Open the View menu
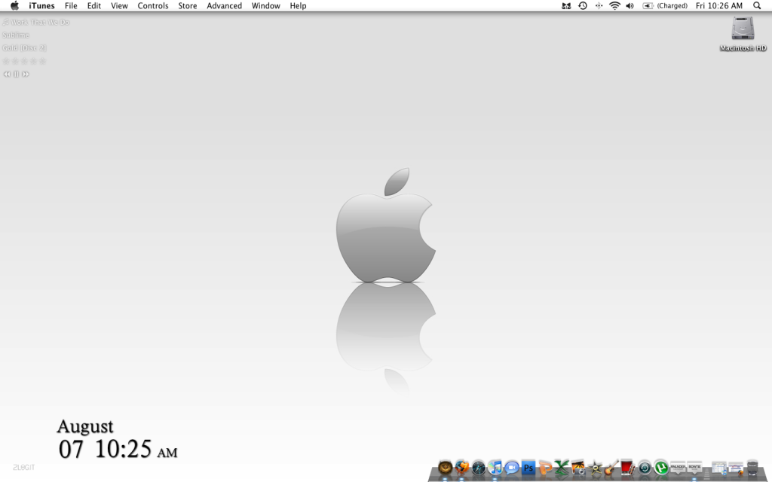772x482 pixels. point(119,6)
